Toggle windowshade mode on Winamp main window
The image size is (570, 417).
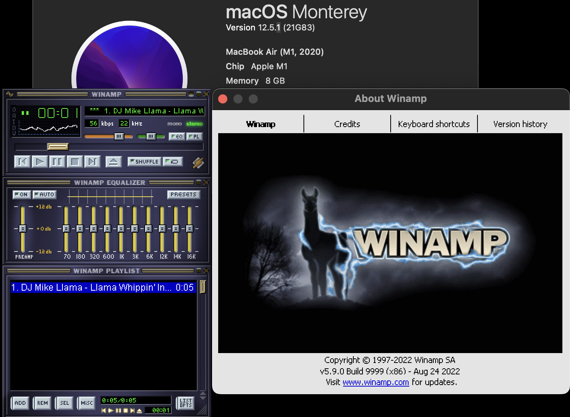click(x=199, y=94)
